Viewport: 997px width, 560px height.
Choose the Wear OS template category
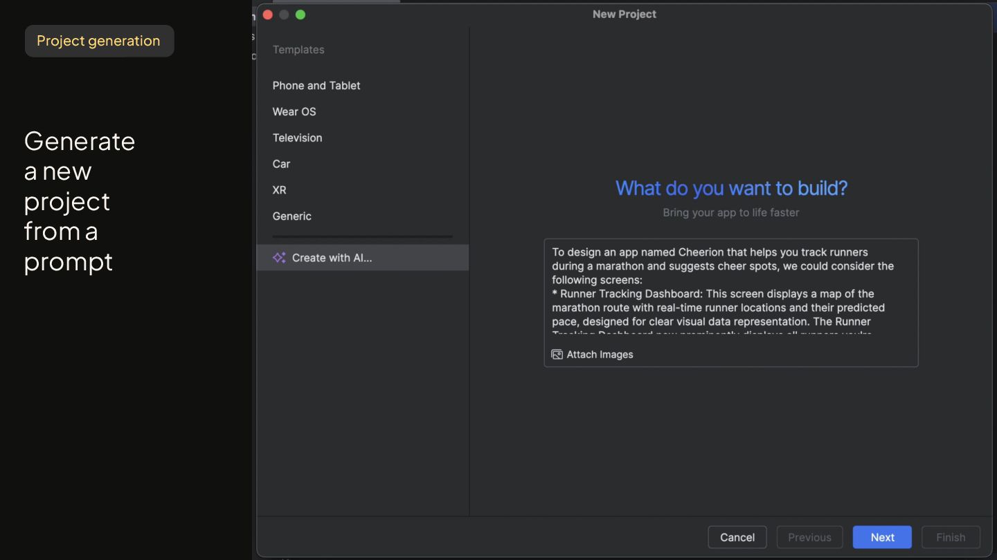(x=294, y=112)
